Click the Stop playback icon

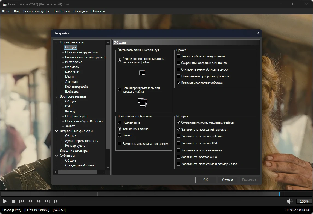[13, 201]
